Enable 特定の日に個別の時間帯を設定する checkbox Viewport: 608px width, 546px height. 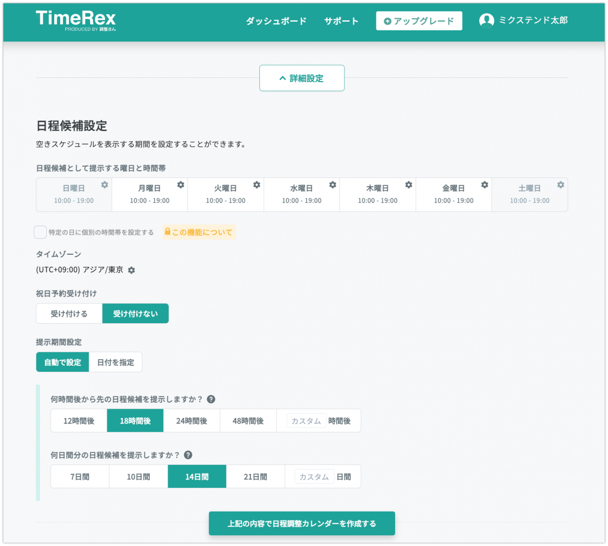pyautogui.click(x=40, y=231)
